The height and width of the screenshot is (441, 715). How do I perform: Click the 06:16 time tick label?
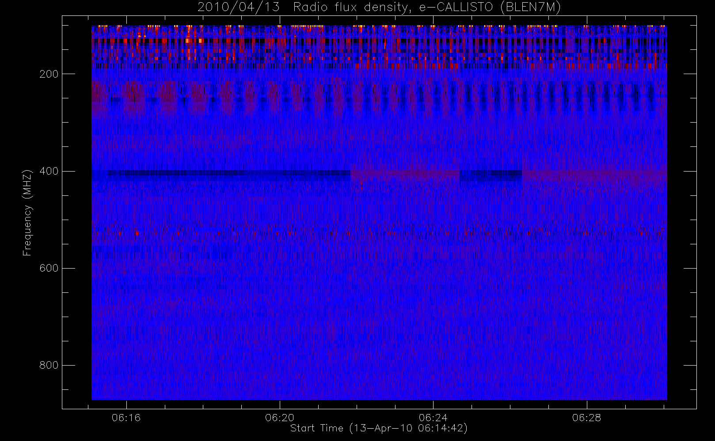[126, 418]
